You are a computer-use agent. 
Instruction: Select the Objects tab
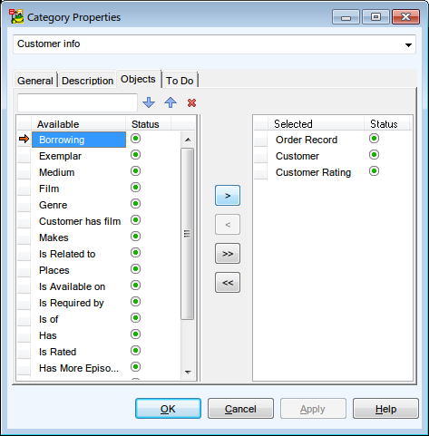coord(138,79)
